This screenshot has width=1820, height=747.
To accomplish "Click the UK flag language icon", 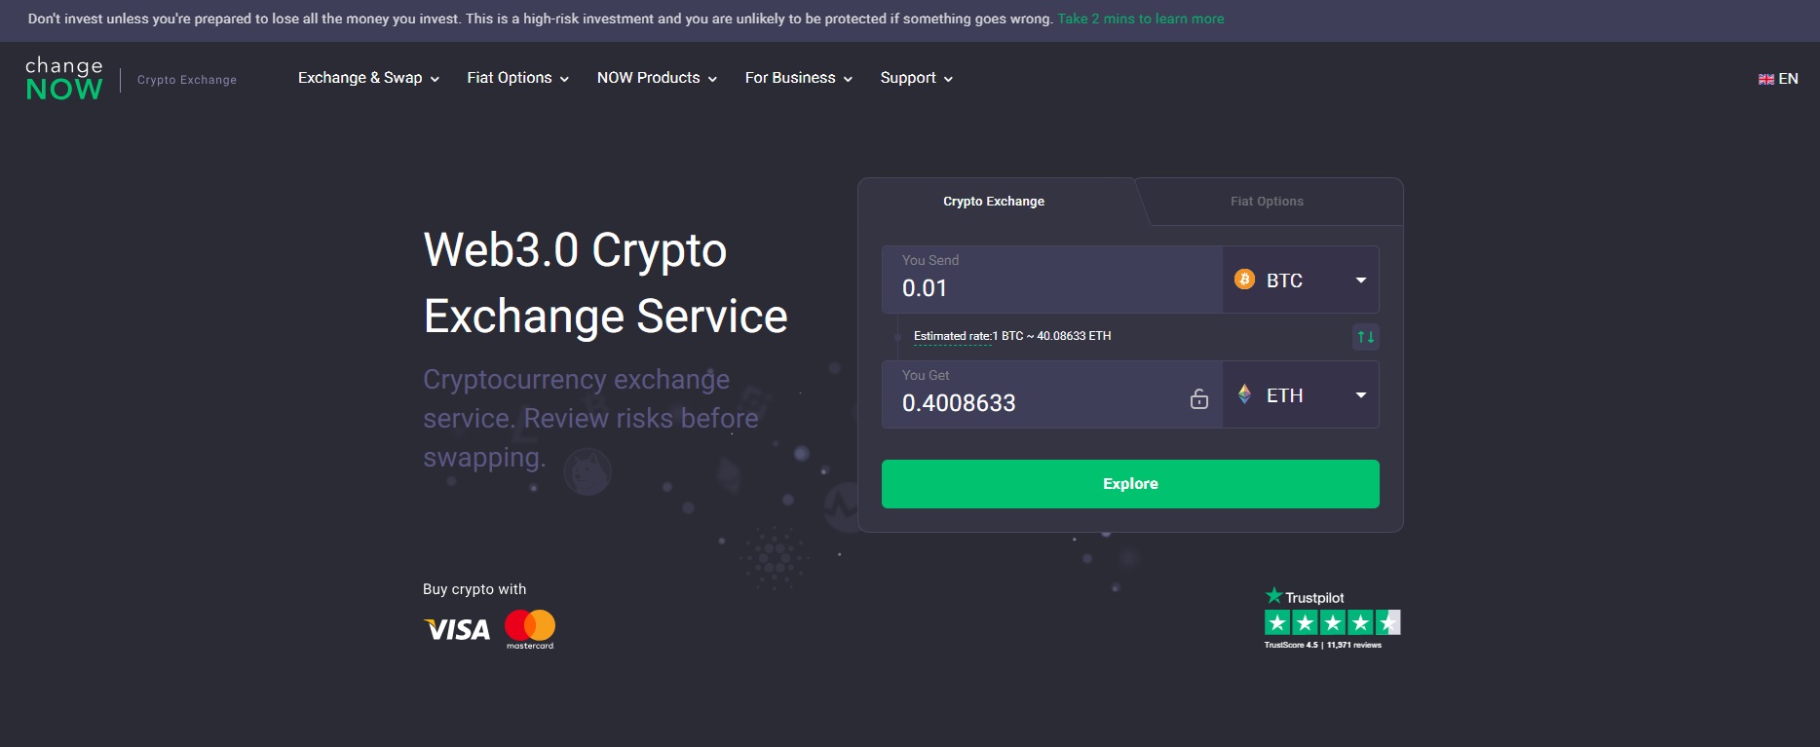I will click(x=1765, y=79).
